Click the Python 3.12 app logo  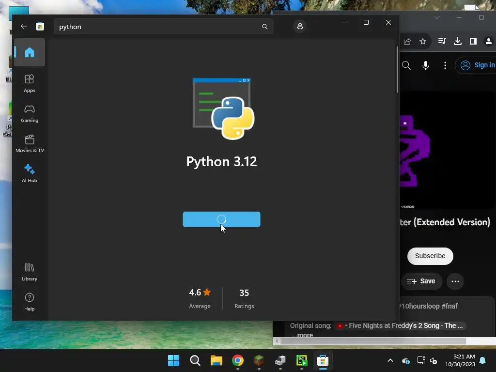pyautogui.click(x=223, y=108)
